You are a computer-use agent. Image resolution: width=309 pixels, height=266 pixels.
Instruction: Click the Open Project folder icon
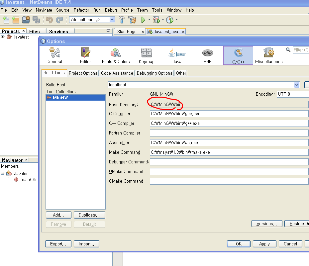click(26, 20)
